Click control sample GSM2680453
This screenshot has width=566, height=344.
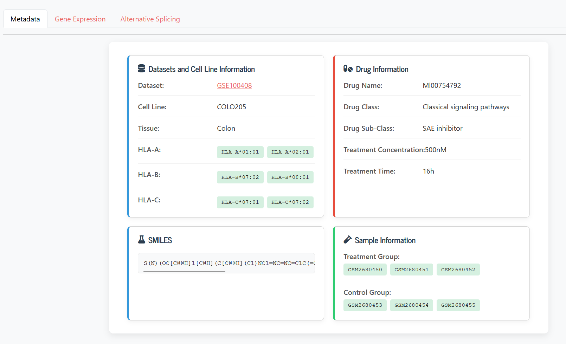[x=365, y=305]
